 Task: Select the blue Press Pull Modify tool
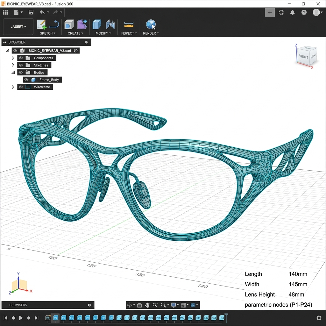tap(97, 24)
